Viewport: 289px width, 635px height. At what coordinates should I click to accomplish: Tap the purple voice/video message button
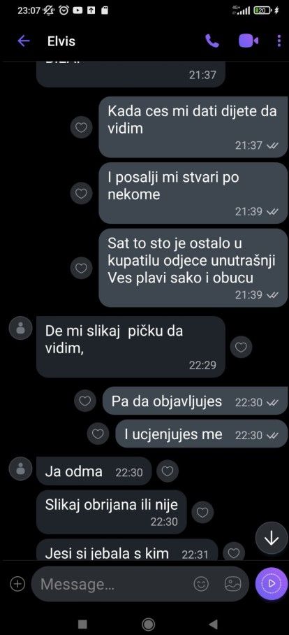[272, 583]
